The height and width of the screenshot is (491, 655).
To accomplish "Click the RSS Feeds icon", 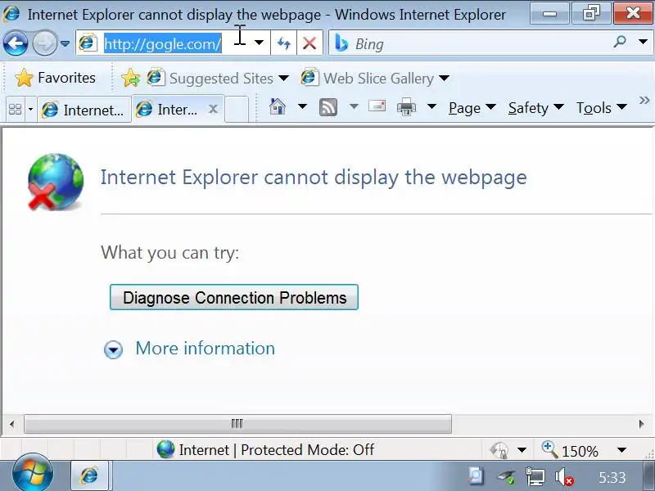I will (x=328, y=107).
